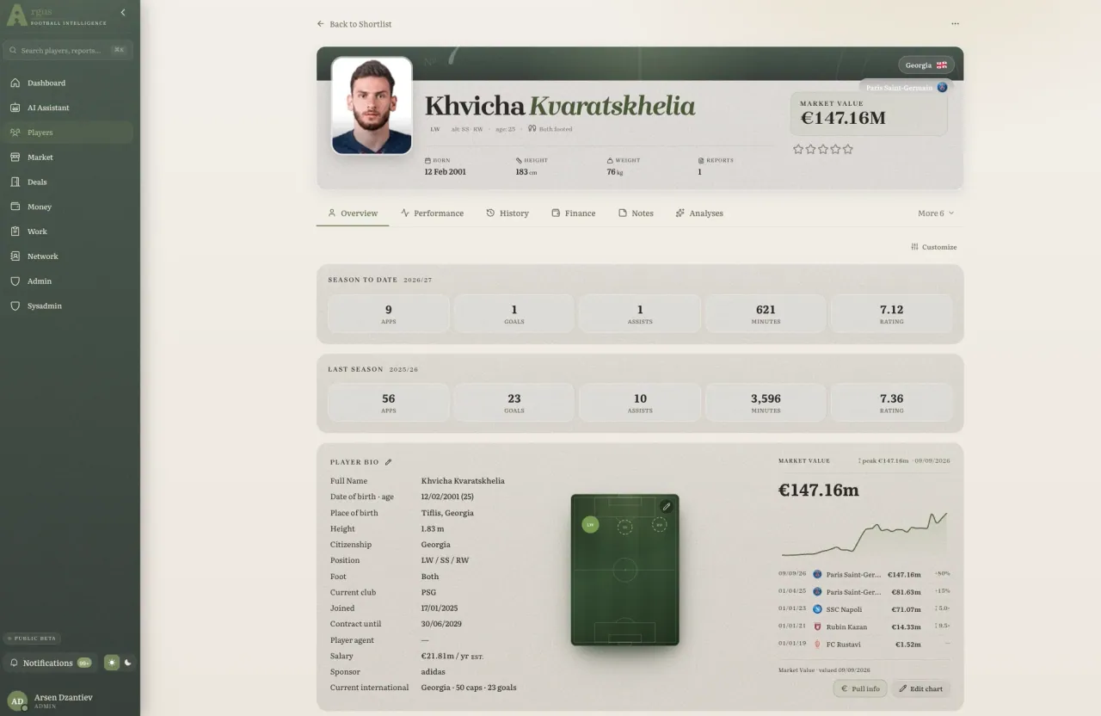The width and height of the screenshot is (1101, 716).
Task: Set the rating to the first star
Action: [x=798, y=149]
